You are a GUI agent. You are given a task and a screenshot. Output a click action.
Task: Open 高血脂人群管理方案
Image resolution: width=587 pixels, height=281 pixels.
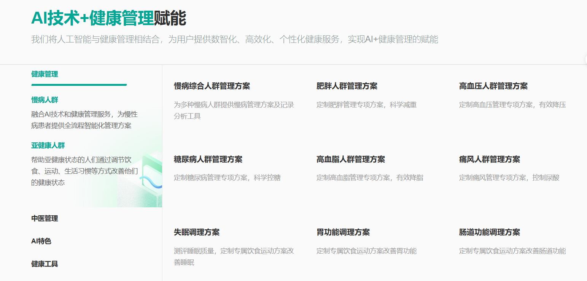350,159
